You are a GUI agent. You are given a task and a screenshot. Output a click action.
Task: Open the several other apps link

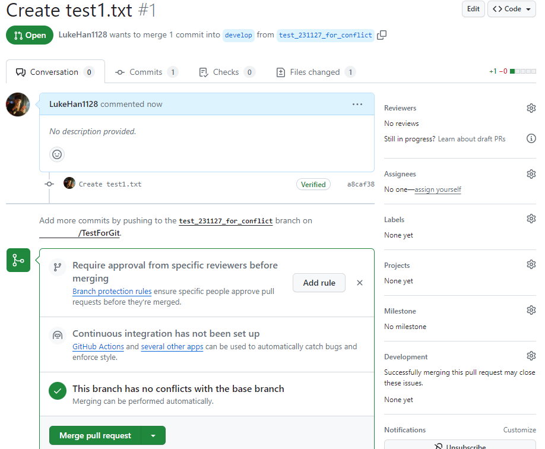click(x=172, y=346)
